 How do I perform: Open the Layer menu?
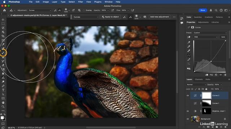tap(55, 2)
